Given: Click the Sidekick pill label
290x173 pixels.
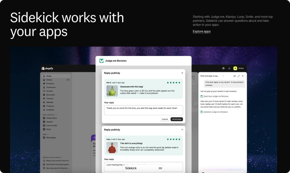Looking at the screenshot, I should click(131, 168).
